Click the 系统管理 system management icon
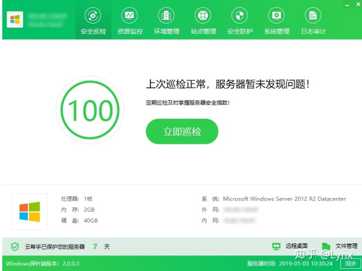 click(277, 16)
